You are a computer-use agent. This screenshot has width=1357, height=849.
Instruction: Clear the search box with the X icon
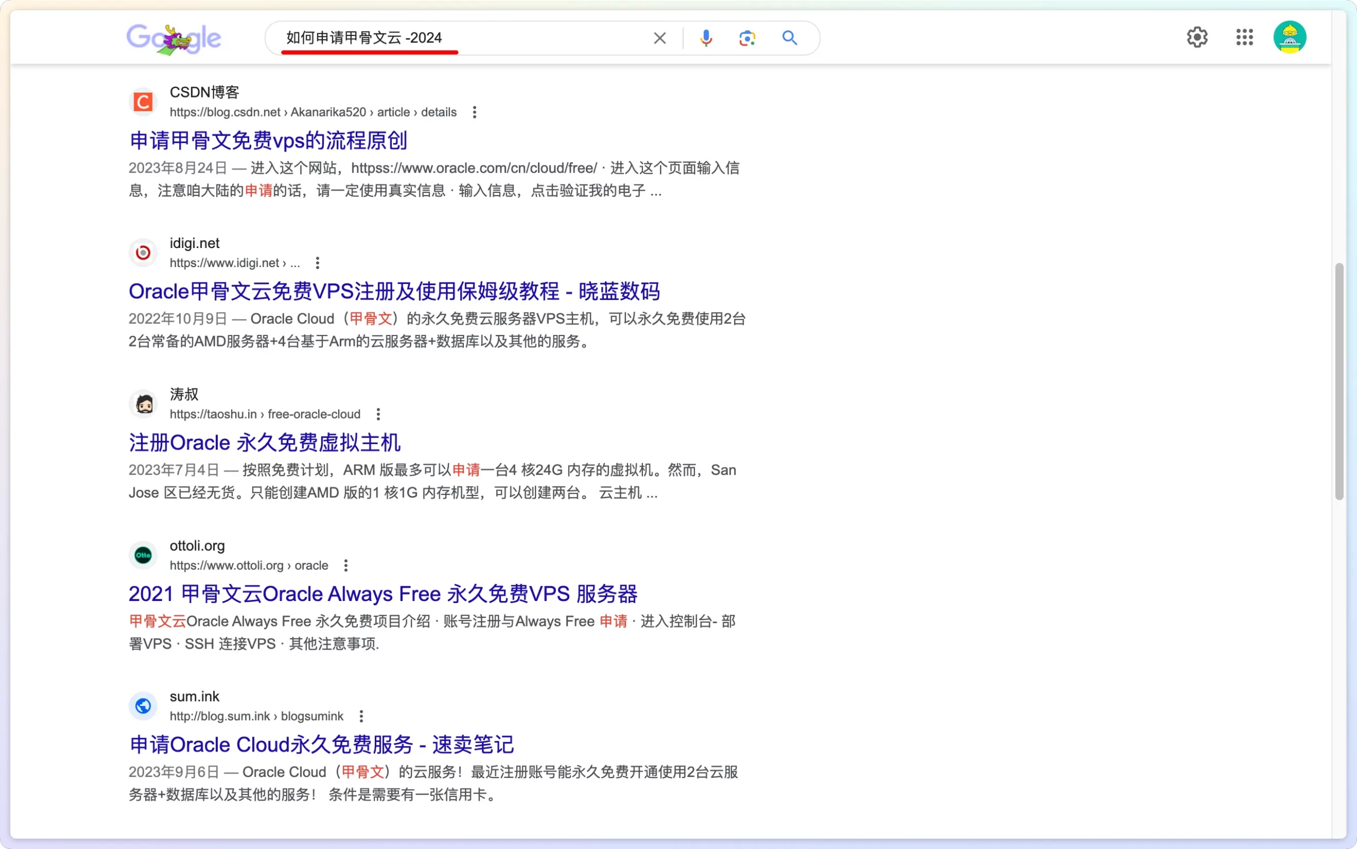[x=660, y=38]
